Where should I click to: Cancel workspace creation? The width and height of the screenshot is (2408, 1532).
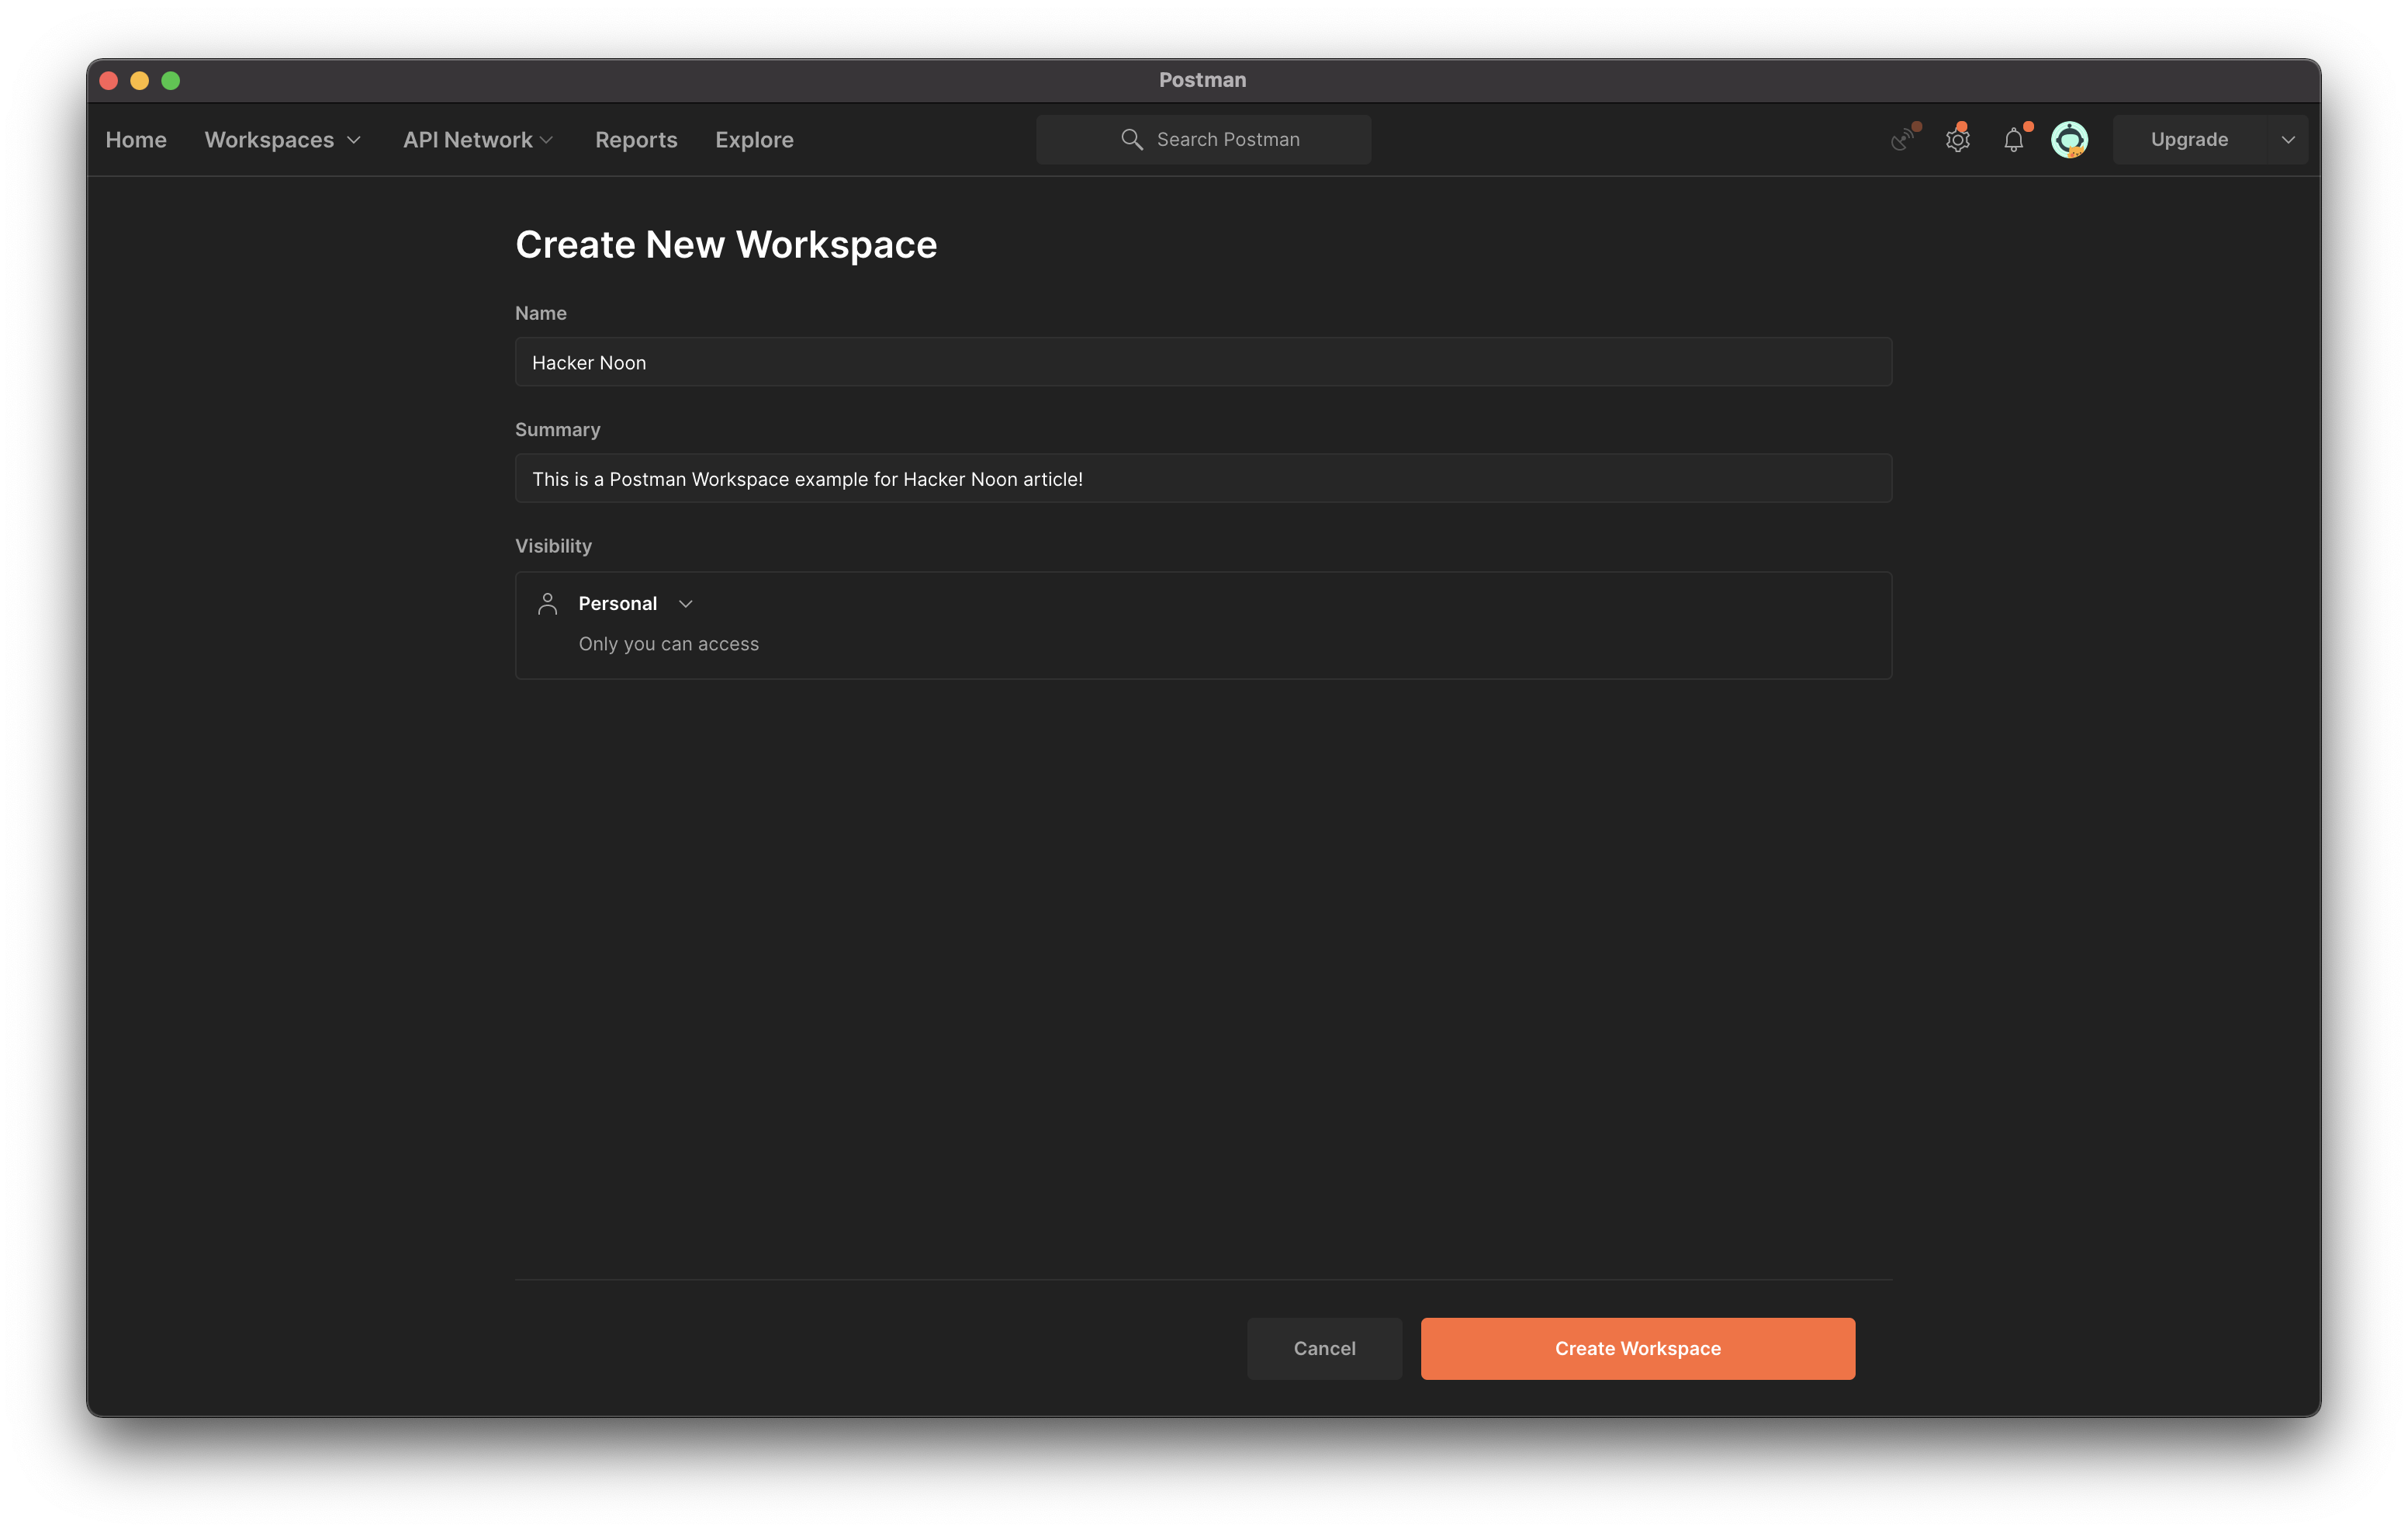[1324, 1348]
